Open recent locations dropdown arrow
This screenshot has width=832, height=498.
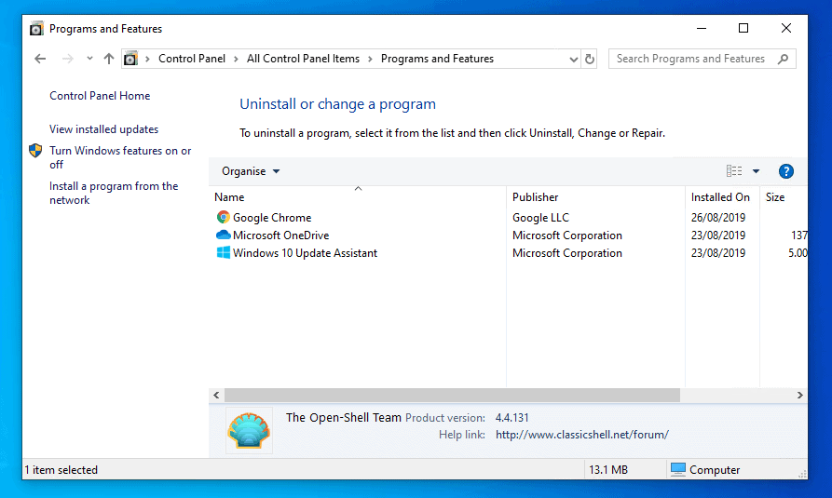(89, 59)
